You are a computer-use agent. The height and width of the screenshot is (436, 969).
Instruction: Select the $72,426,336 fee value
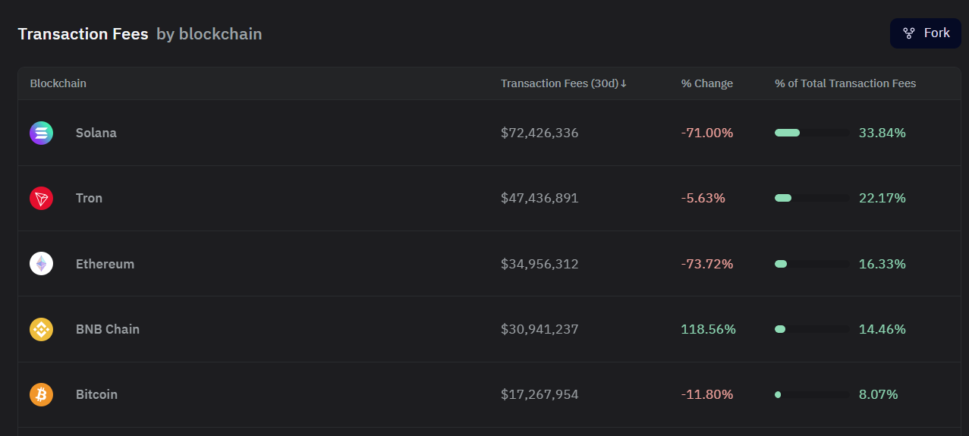point(540,133)
